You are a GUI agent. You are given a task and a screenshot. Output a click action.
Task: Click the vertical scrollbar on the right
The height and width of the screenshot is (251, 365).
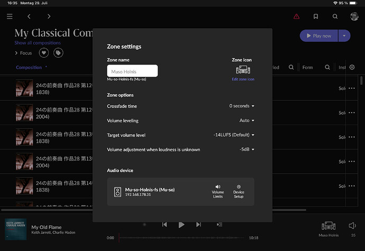click(361, 80)
